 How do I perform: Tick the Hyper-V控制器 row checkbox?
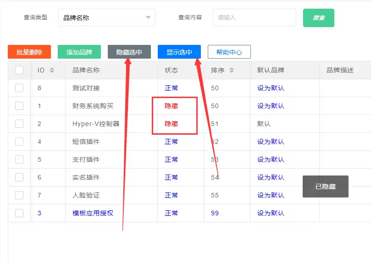19,124
